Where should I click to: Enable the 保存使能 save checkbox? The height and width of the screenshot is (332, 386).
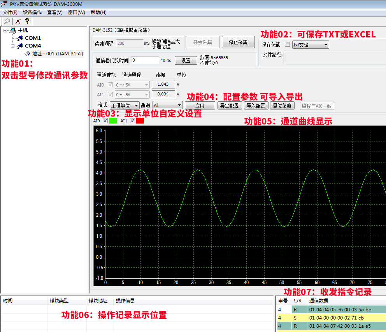[288, 45]
